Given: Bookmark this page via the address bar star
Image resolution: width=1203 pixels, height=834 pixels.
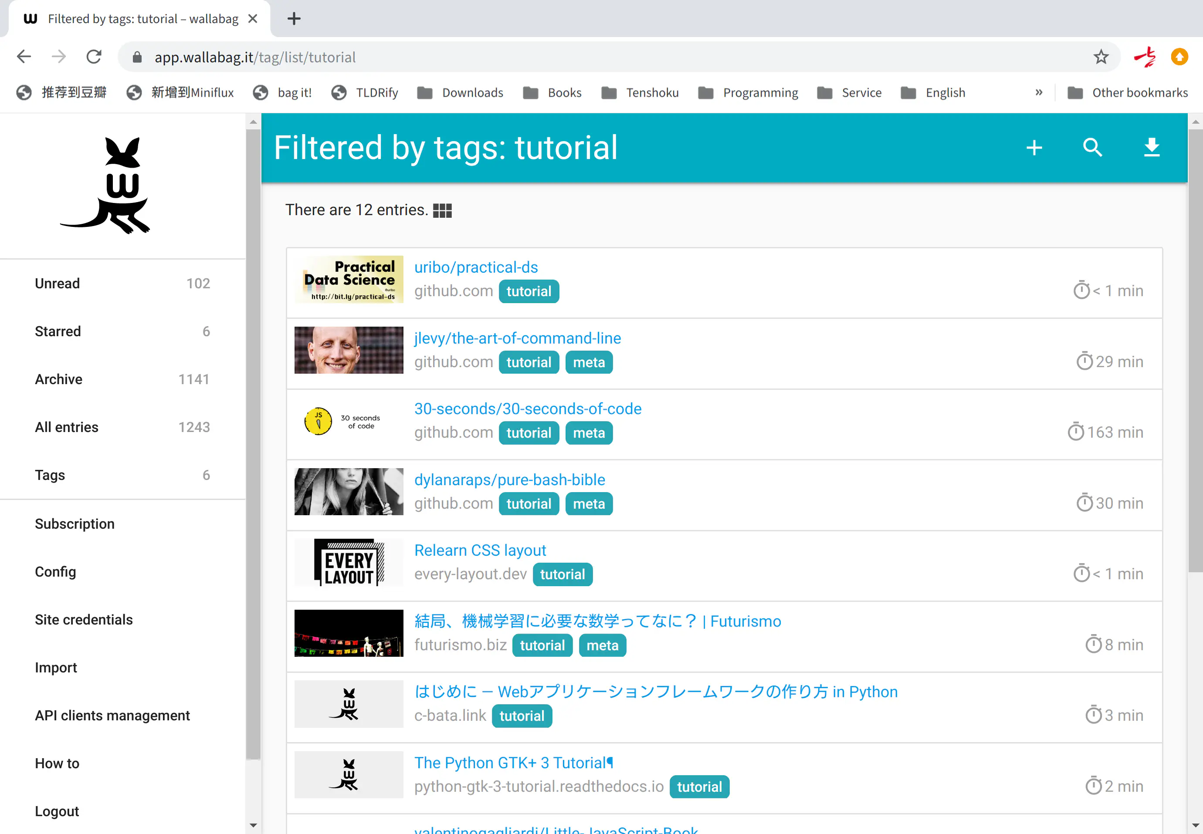Looking at the screenshot, I should click(1101, 57).
